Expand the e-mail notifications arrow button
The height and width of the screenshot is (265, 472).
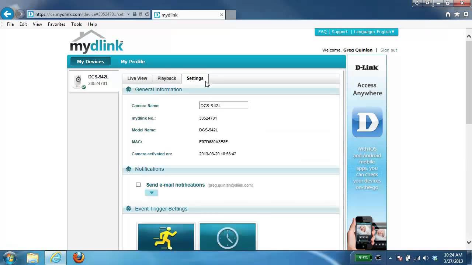coord(152,193)
